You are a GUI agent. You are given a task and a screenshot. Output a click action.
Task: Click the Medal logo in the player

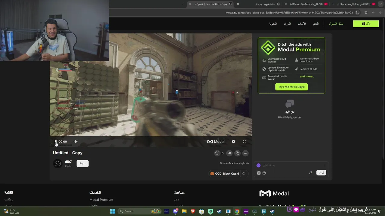216,142
